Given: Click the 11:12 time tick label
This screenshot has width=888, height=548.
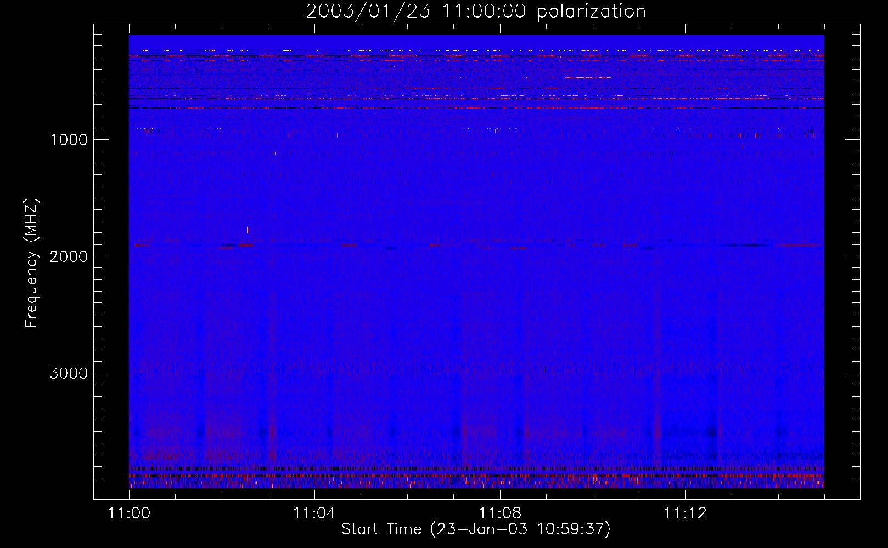Looking at the screenshot, I should tap(685, 513).
